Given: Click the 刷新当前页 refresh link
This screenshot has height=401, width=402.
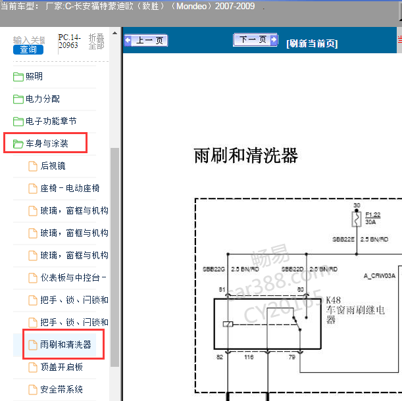Looking at the screenshot, I should (312, 43).
